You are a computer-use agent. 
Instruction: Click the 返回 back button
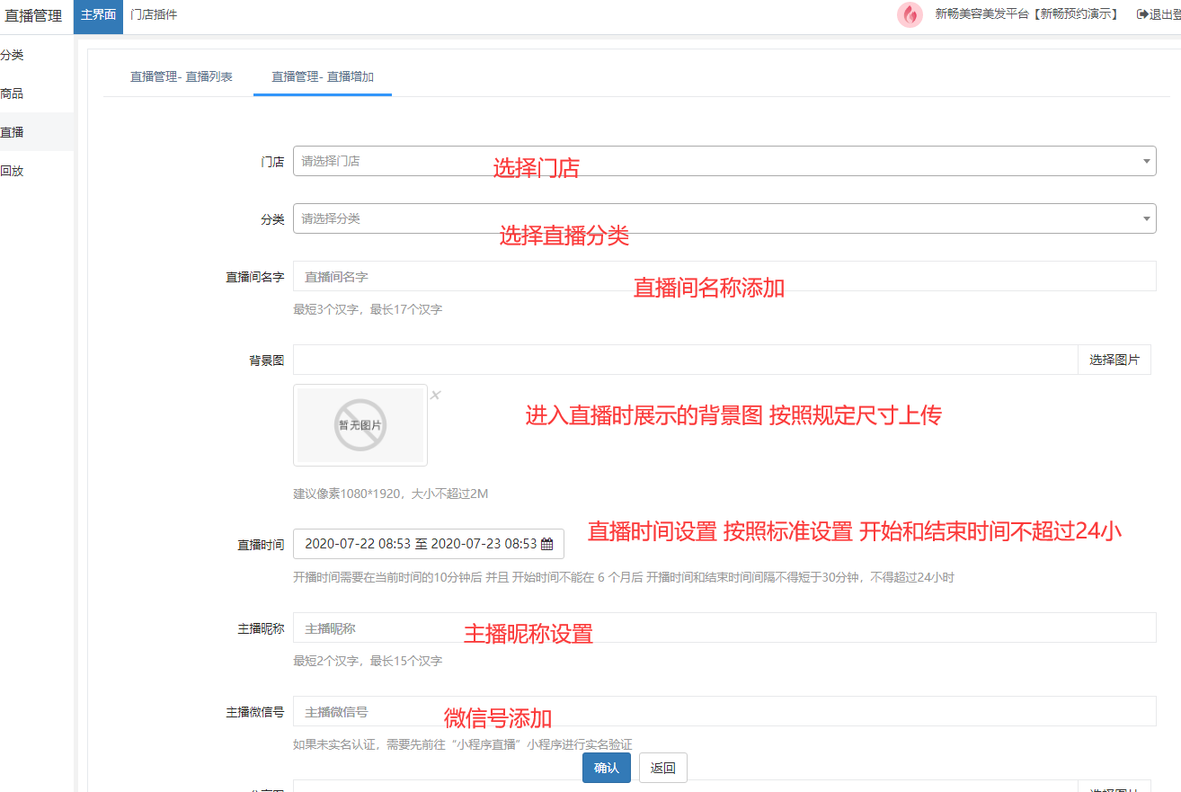click(663, 768)
